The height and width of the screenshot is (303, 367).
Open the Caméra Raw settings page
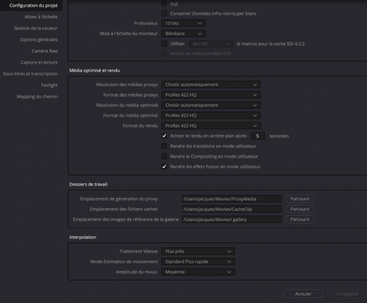click(x=45, y=51)
